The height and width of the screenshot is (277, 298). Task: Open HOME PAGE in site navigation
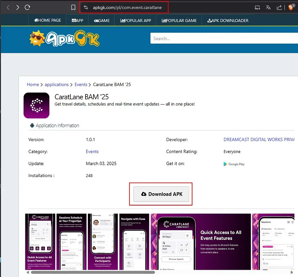[x=47, y=20]
